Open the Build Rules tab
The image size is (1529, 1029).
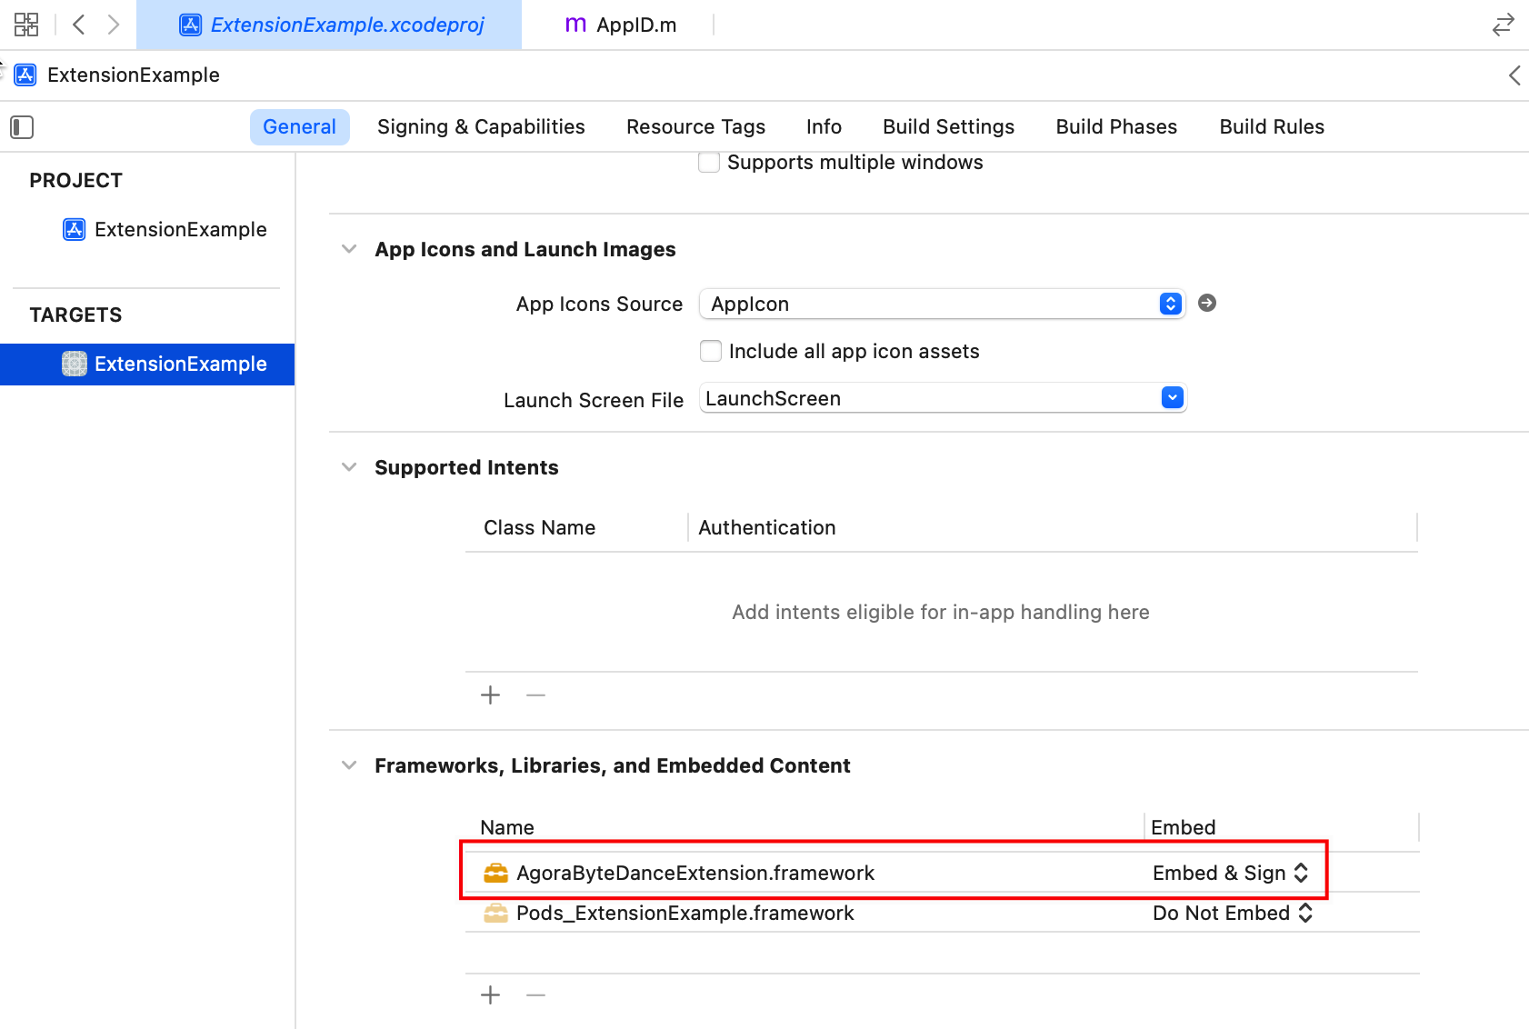(x=1272, y=127)
